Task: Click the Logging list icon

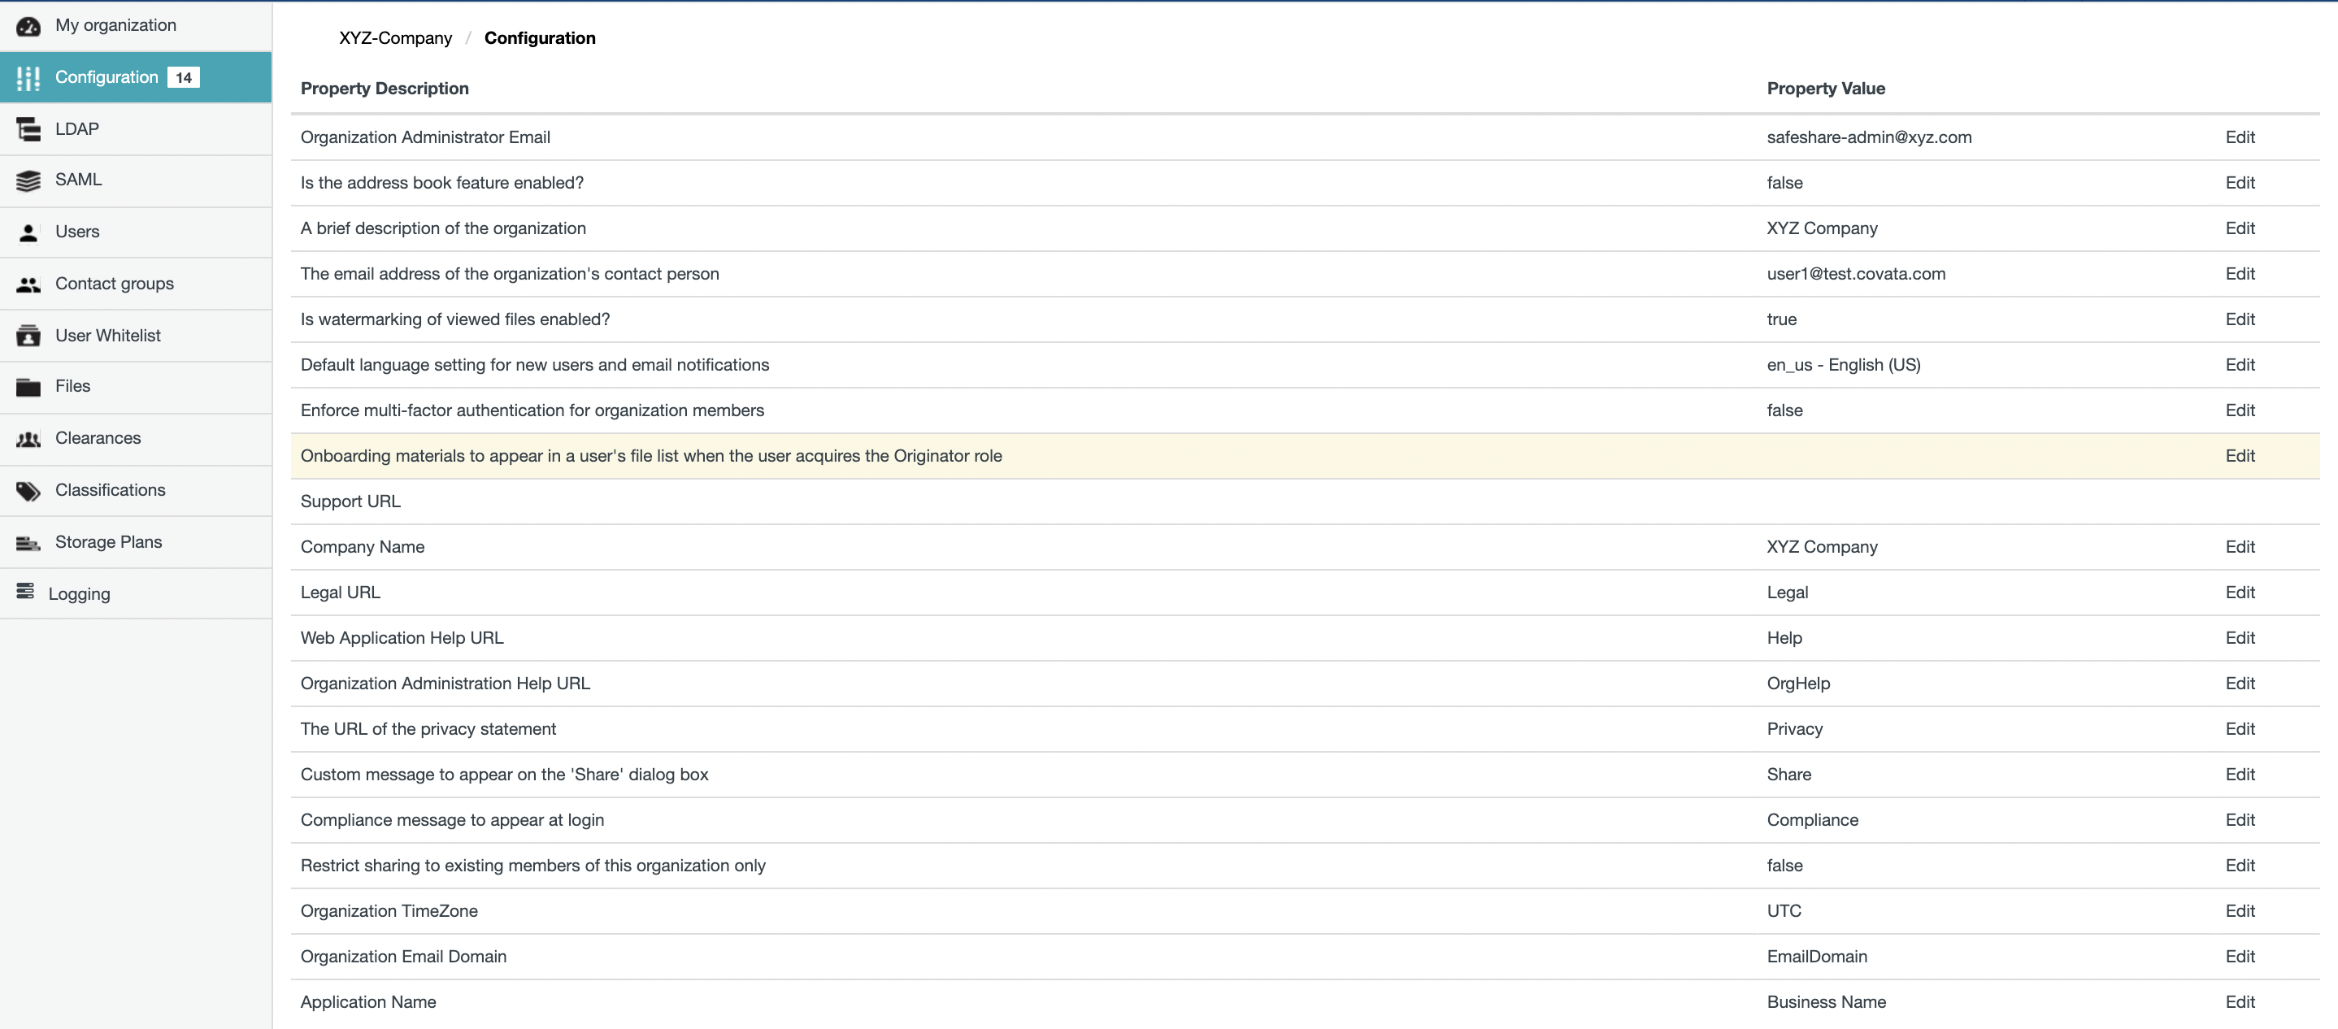Action: 25,592
